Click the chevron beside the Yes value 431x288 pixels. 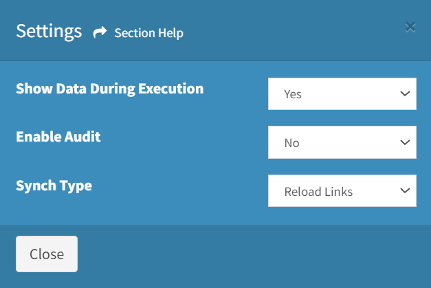(405, 93)
